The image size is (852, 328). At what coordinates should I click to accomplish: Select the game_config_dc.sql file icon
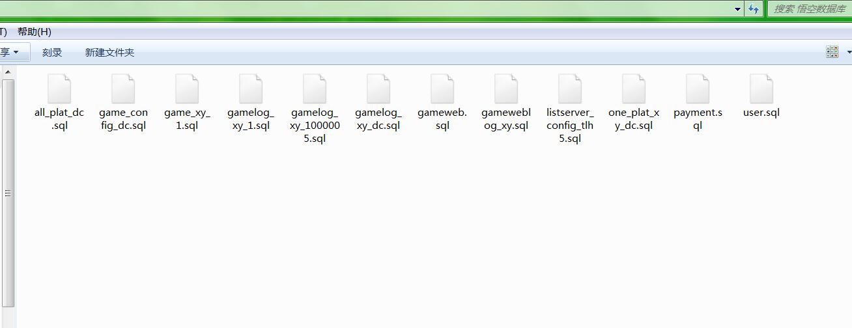[123, 89]
